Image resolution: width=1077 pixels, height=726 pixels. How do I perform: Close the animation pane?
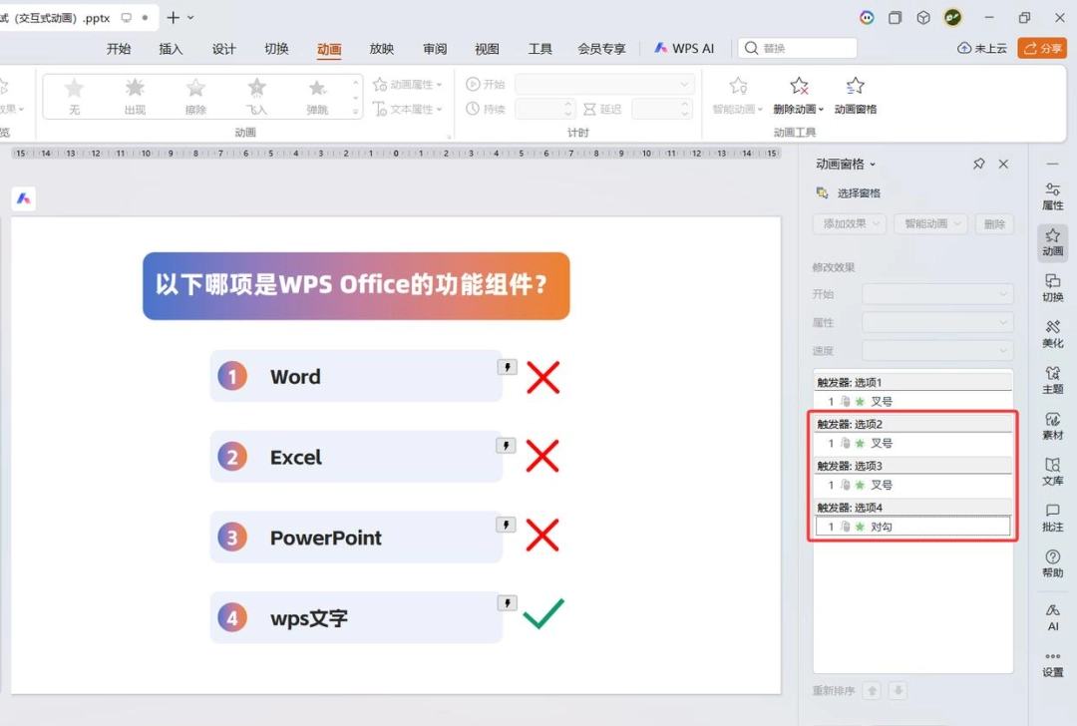click(x=1003, y=164)
